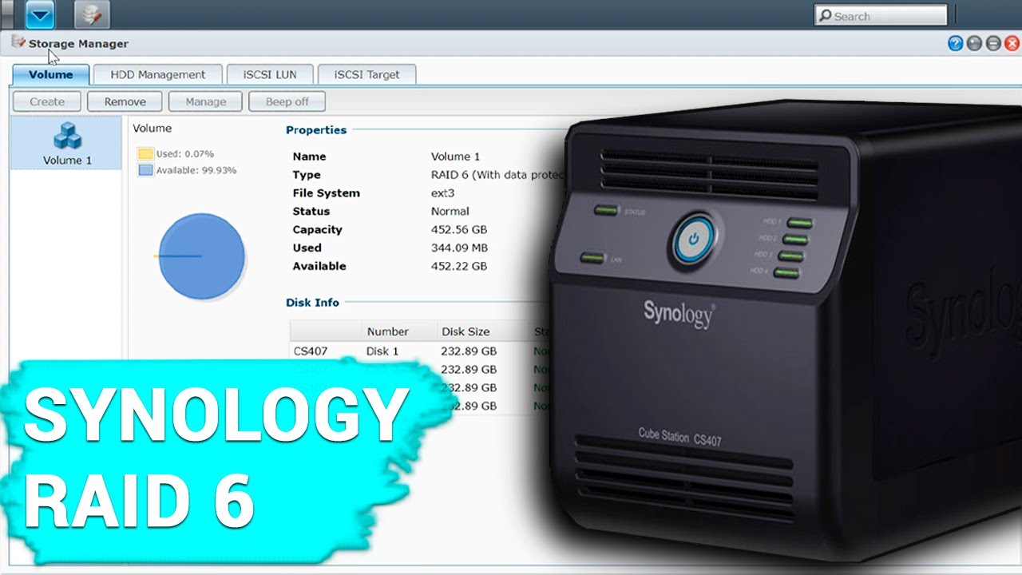Click the 452.56 GB capacity value
Screen dimensions: 1022x575
[x=458, y=230]
